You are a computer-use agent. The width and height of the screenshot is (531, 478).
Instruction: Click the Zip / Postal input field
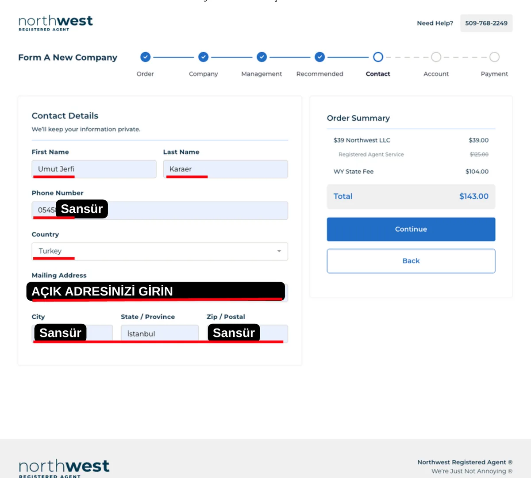(x=247, y=334)
